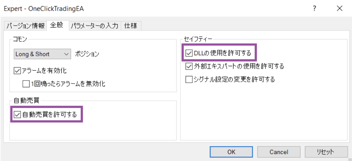
Task: Open the Long & Short position dropdown
Action: click(42, 54)
